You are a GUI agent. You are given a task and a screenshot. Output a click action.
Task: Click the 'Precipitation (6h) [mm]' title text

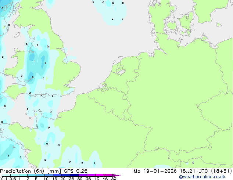tap(31, 171)
